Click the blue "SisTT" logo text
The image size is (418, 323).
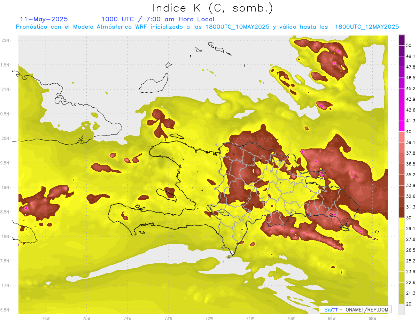pos(331,309)
